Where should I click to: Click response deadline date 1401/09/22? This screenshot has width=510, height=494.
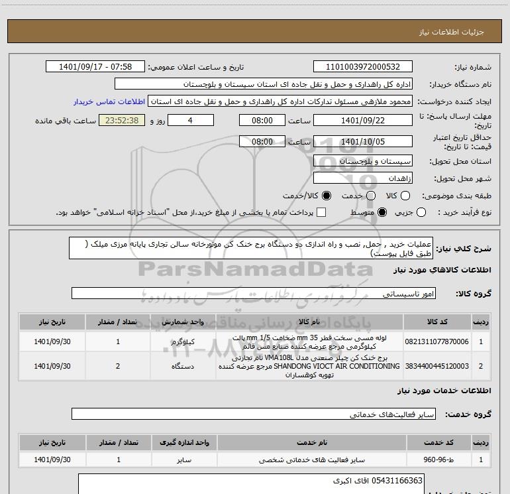point(363,120)
